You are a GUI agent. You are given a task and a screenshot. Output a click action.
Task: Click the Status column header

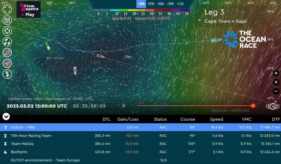[160, 119]
